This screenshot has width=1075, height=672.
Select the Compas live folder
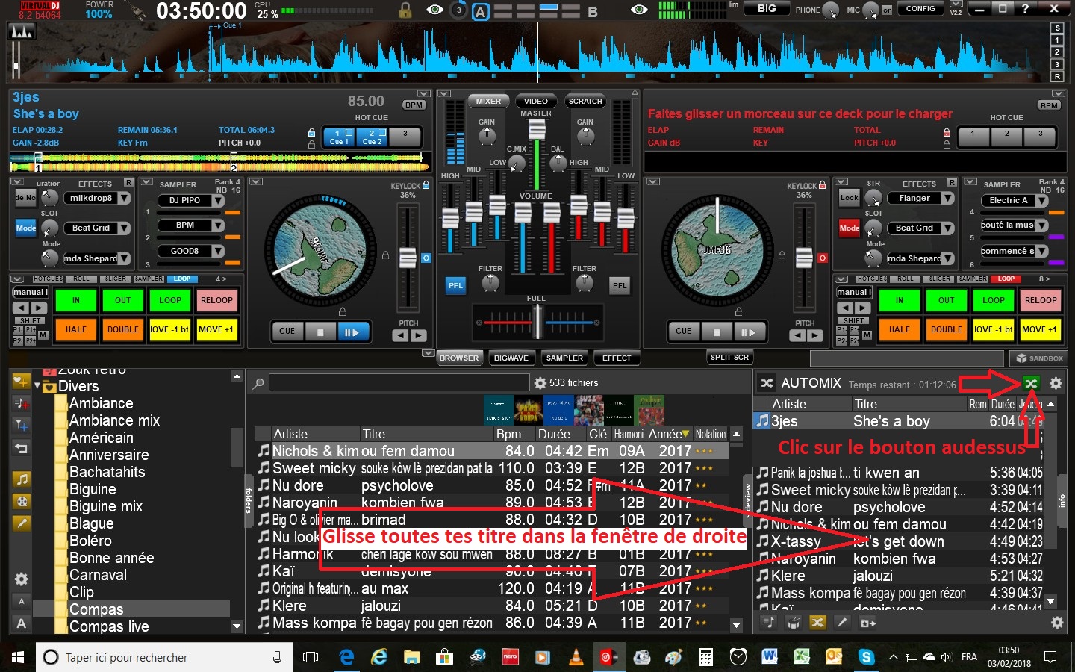[x=109, y=626]
